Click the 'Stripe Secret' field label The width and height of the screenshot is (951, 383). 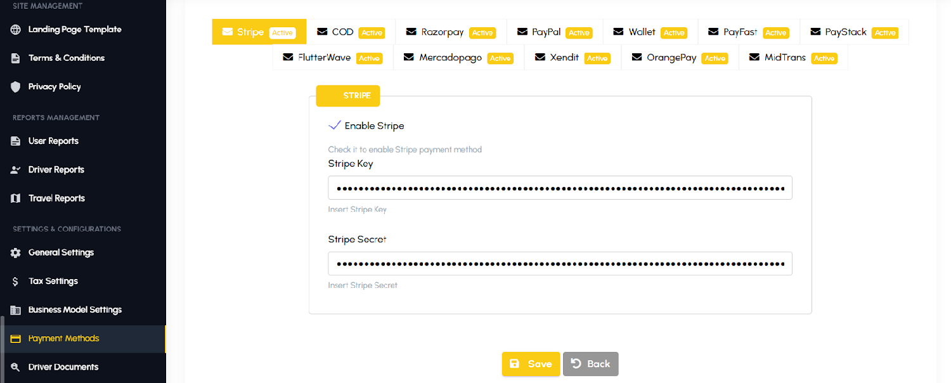(357, 239)
